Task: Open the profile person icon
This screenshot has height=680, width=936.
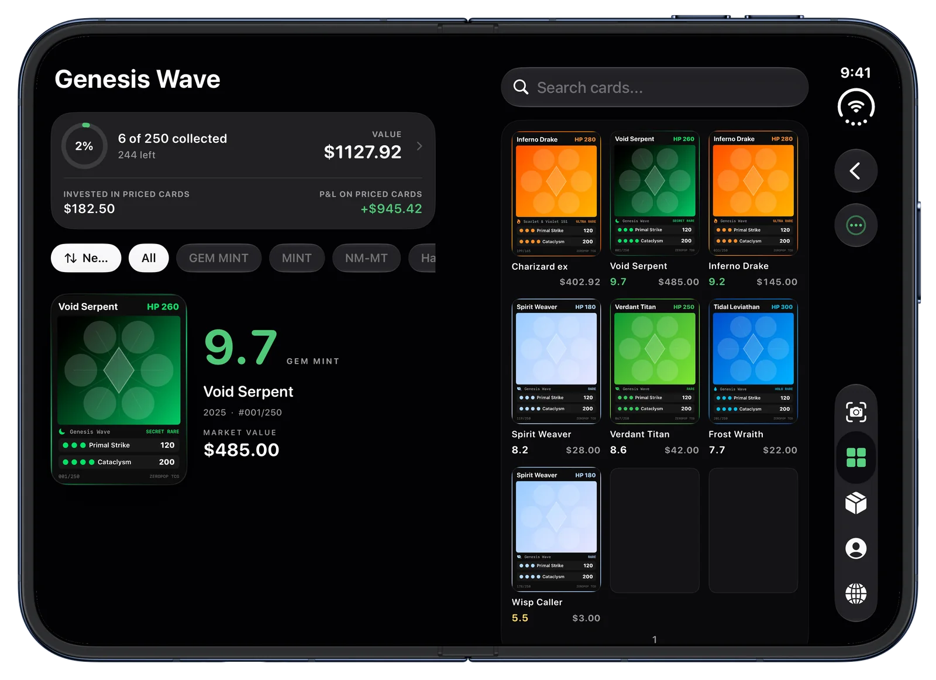Action: tap(855, 548)
